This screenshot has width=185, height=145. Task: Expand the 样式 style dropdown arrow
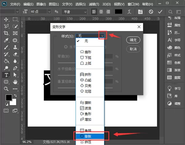[102, 36]
